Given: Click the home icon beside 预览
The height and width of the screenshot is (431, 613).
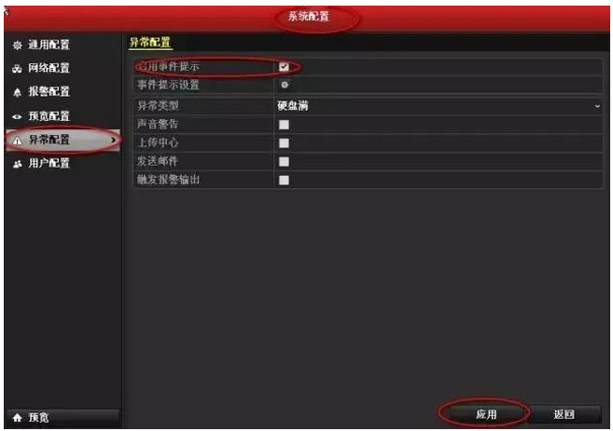Looking at the screenshot, I should [x=17, y=418].
